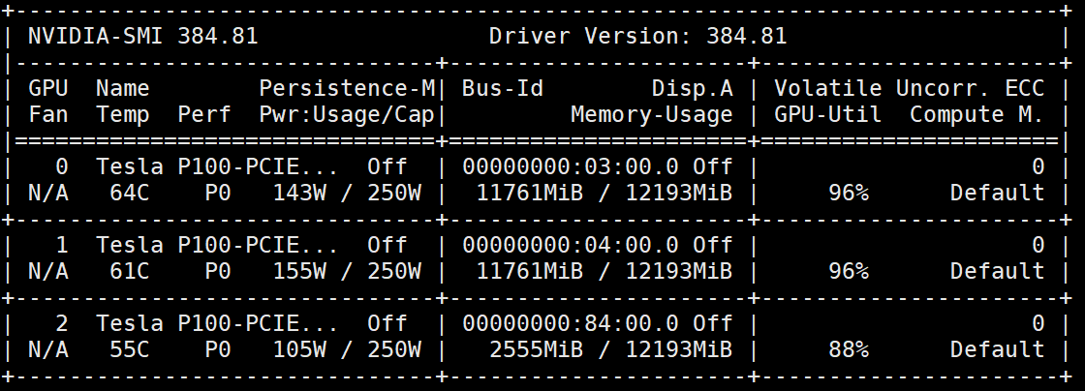
Task: Click the 143W / 250W power reading
Action: point(348,193)
